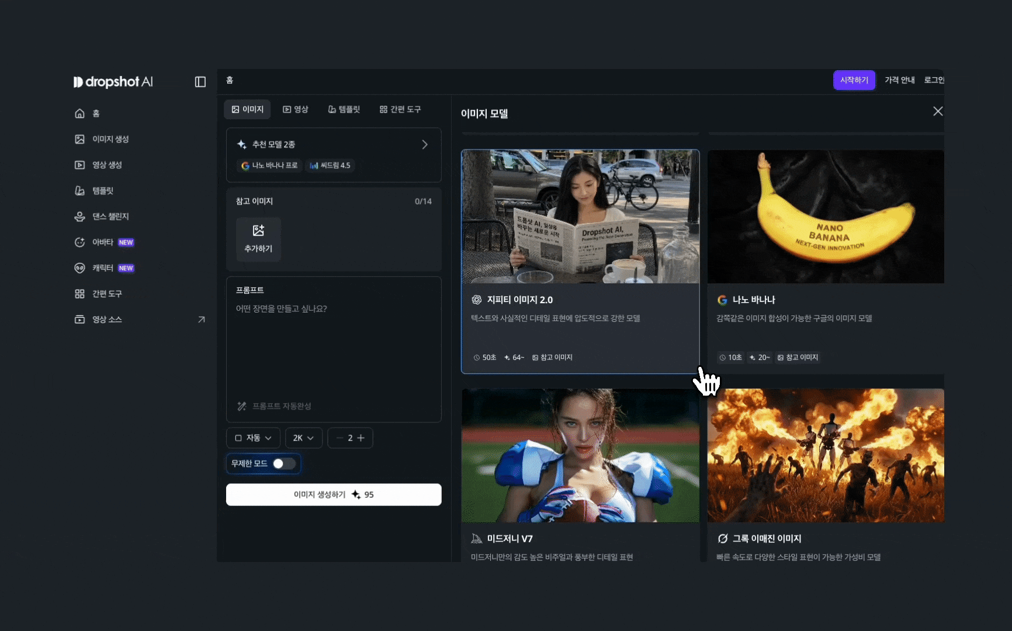Click 참고 이미지 tag on 나노 바나나 card

(798, 358)
